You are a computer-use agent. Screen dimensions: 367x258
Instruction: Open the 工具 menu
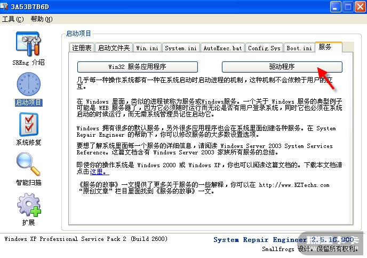pyautogui.click(x=13, y=19)
